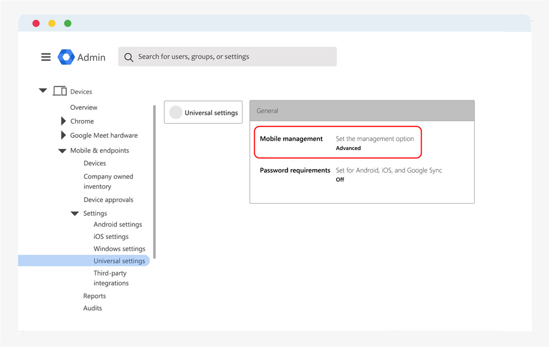This screenshot has height=347, width=549.
Task: Click the Google Admin hexagon logo
Action: (66, 57)
